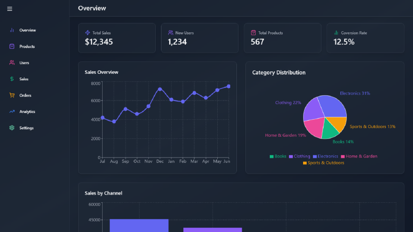Image resolution: width=413 pixels, height=232 pixels.
Task: Toggle the Clothing legend swatch
Action: click(x=291, y=157)
